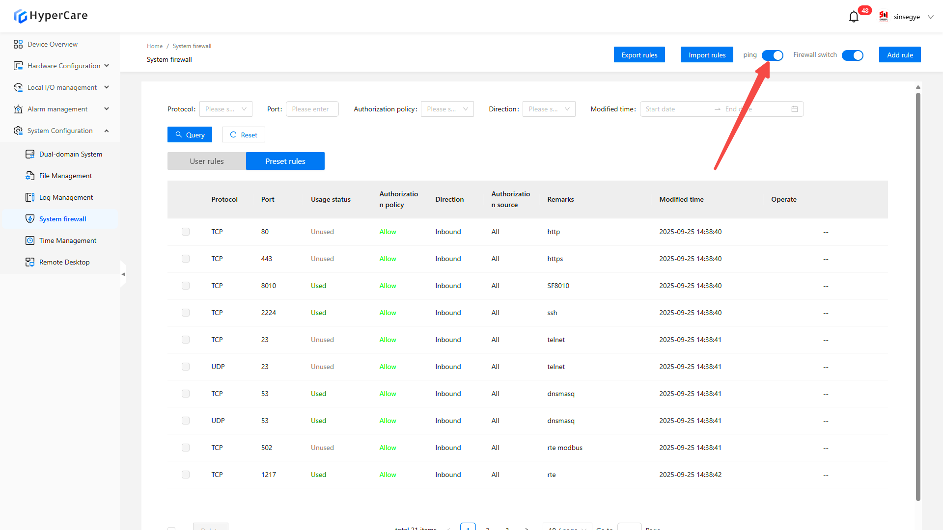This screenshot has width=943, height=530.
Task: Click the Add rule button
Action: pyautogui.click(x=899, y=55)
